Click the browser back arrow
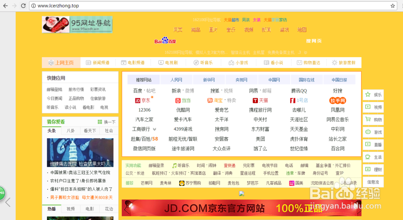The width and height of the screenshot is (403, 220). point(5,6)
